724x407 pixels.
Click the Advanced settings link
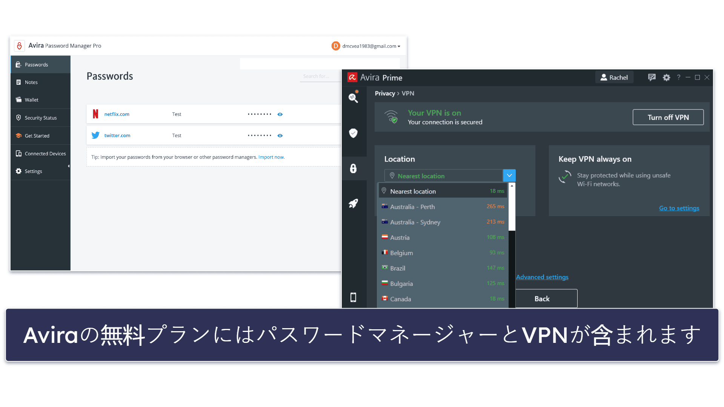[542, 277]
